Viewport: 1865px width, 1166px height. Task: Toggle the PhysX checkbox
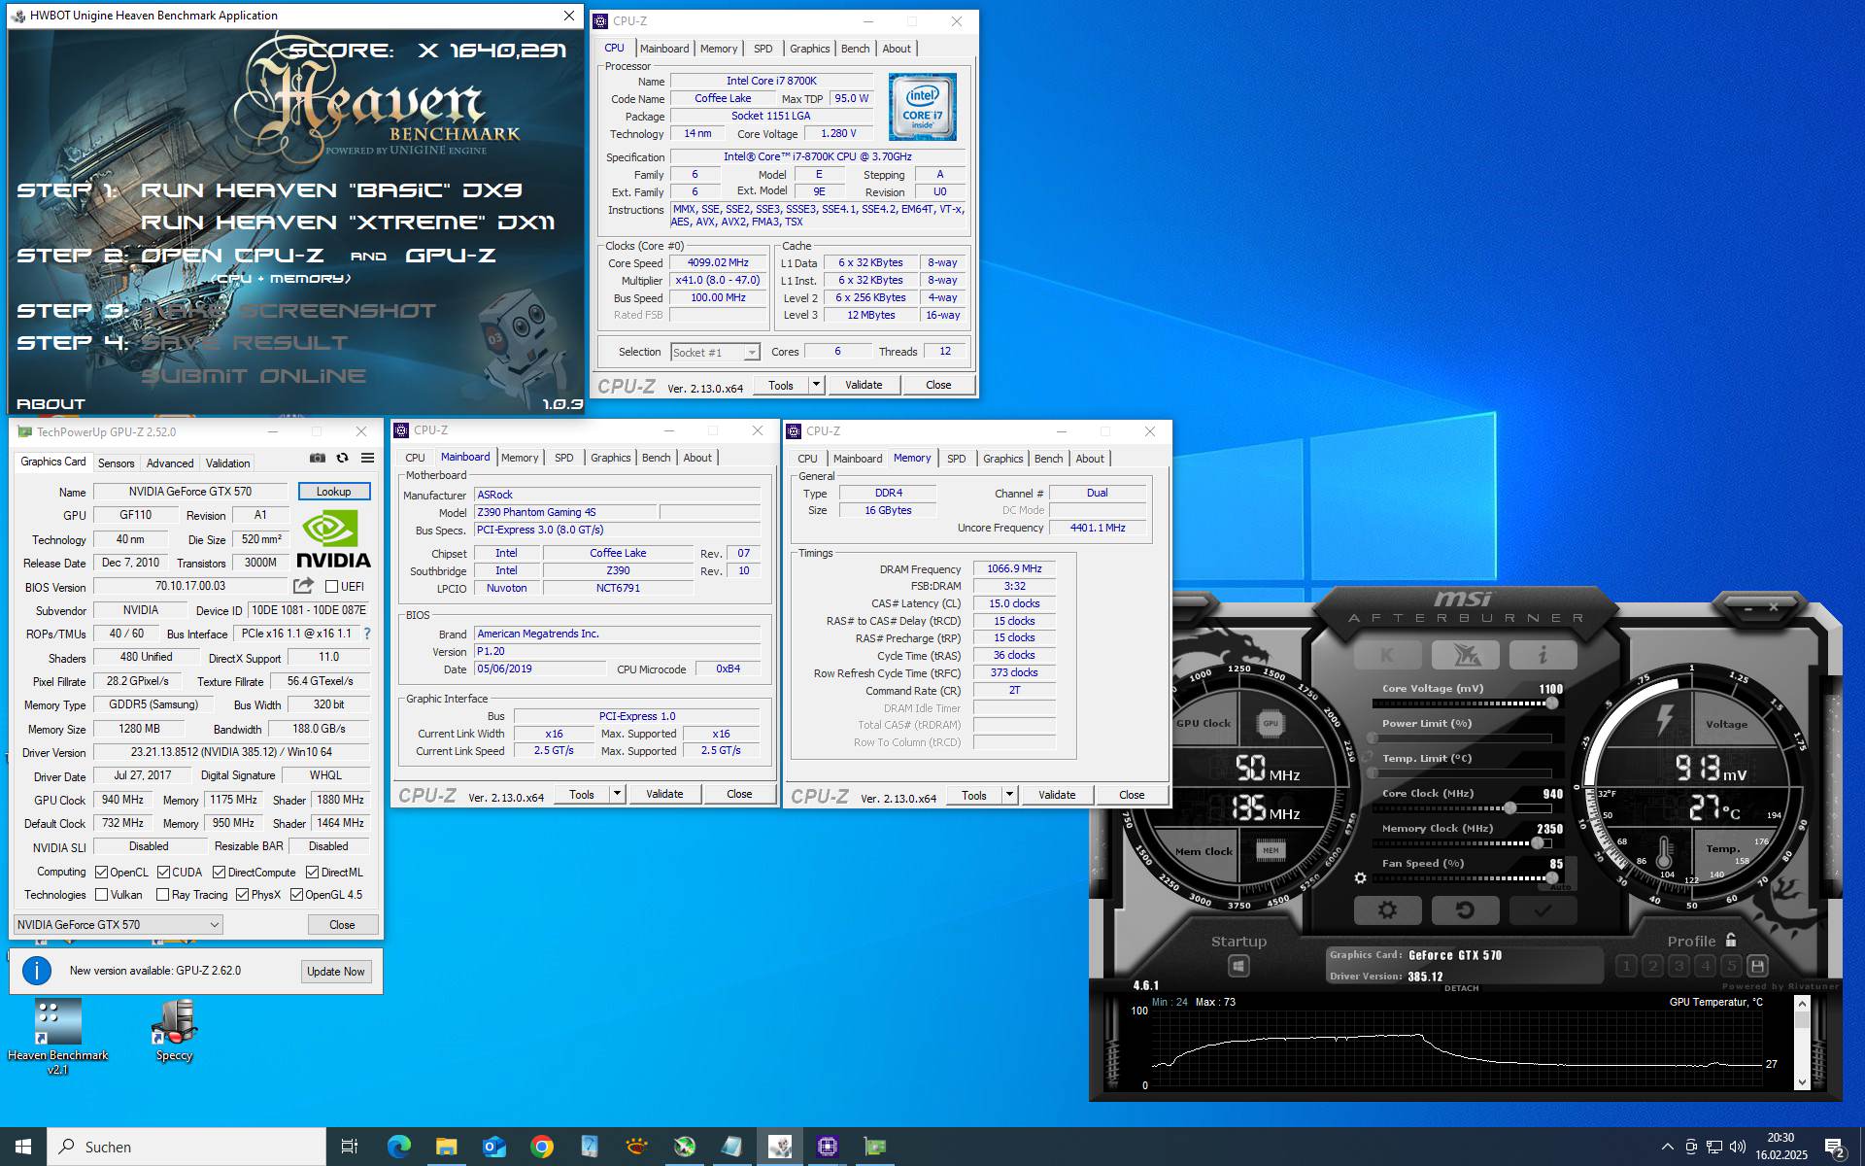[242, 894]
